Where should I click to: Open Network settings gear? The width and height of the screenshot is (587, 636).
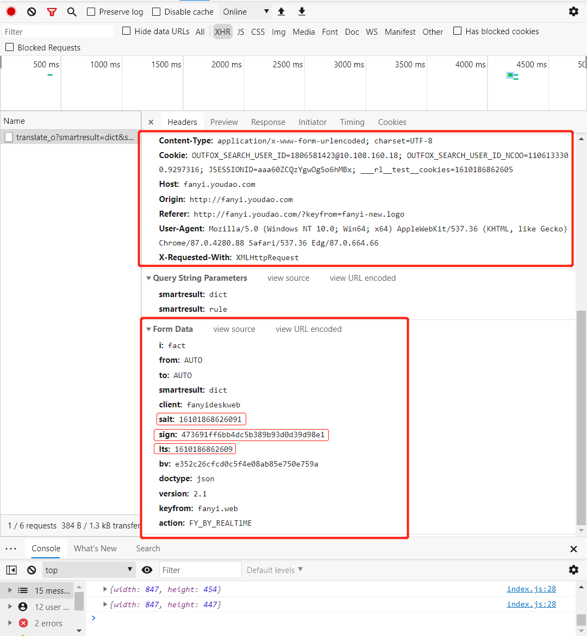[x=573, y=11]
